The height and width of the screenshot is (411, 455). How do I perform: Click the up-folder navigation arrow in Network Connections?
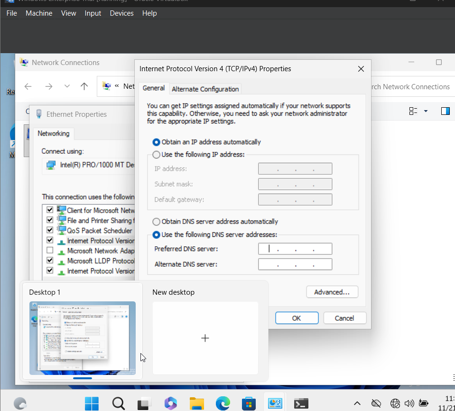pyautogui.click(x=84, y=86)
